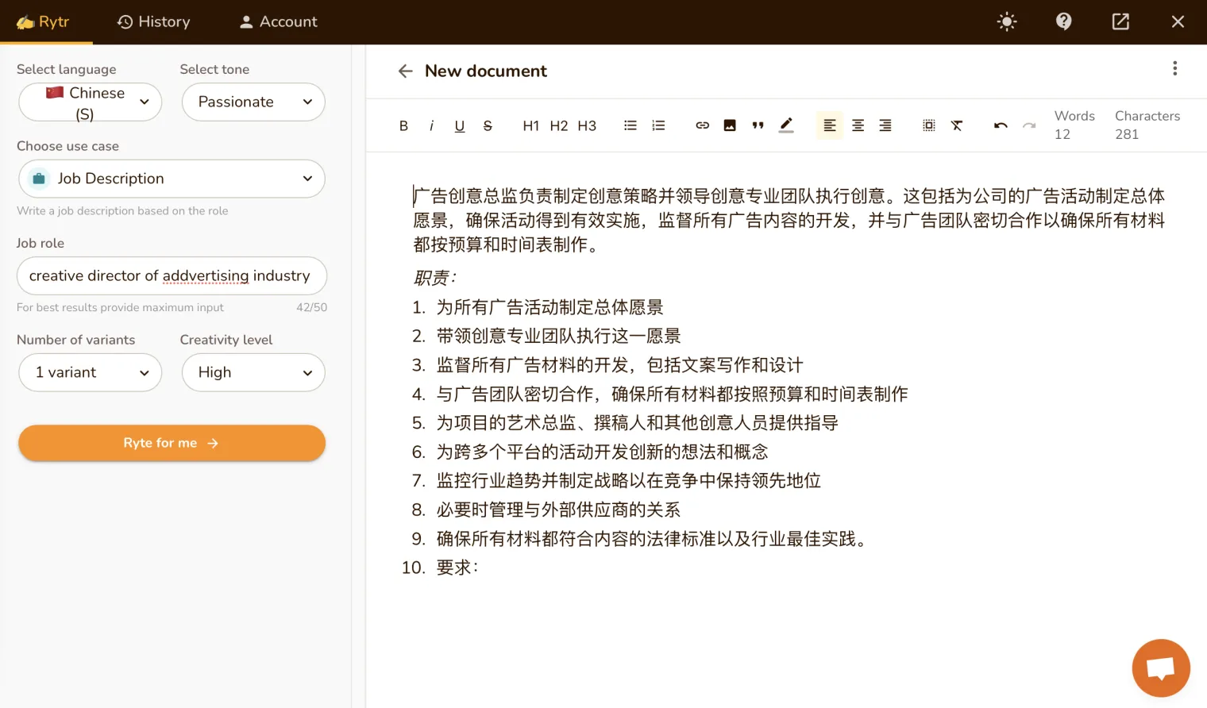
Task: Toggle underline formatting
Action: 460,125
